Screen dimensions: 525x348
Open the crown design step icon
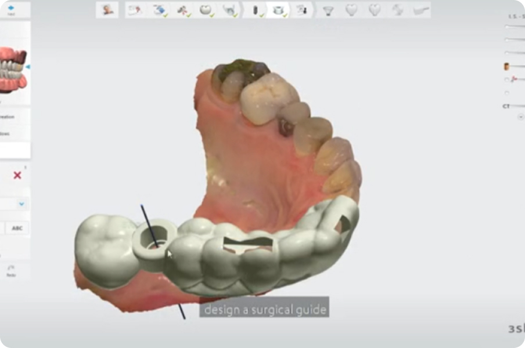tap(206, 10)
